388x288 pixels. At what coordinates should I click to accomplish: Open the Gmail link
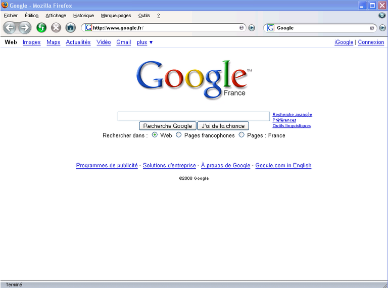[124, 42]
